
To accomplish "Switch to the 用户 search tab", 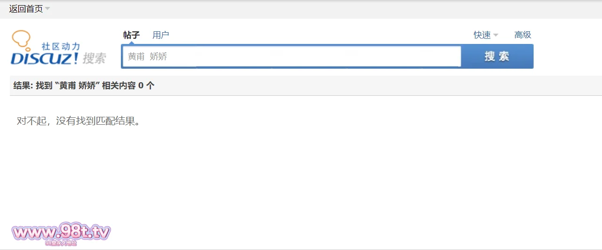I will pos(161,35).
